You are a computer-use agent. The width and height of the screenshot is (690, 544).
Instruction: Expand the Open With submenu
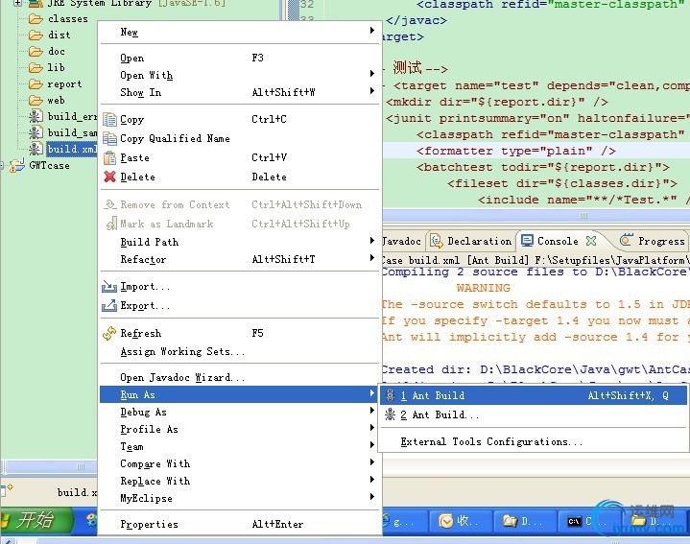pyautogui.click(x=240, y=75)
